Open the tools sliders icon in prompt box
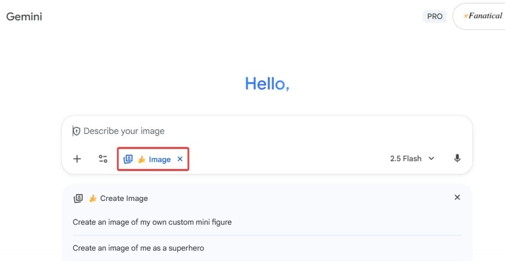 103,159
